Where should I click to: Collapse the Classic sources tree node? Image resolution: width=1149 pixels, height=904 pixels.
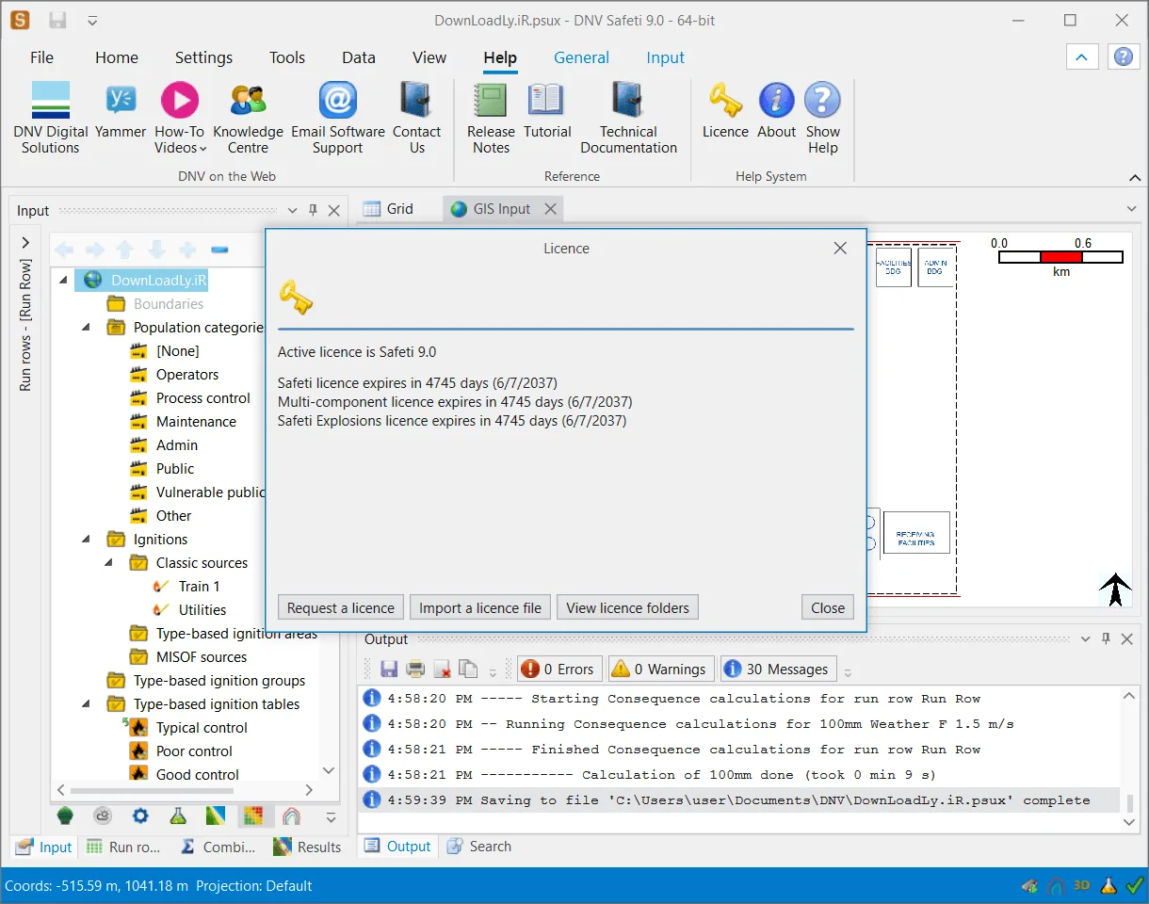[109, 562]
